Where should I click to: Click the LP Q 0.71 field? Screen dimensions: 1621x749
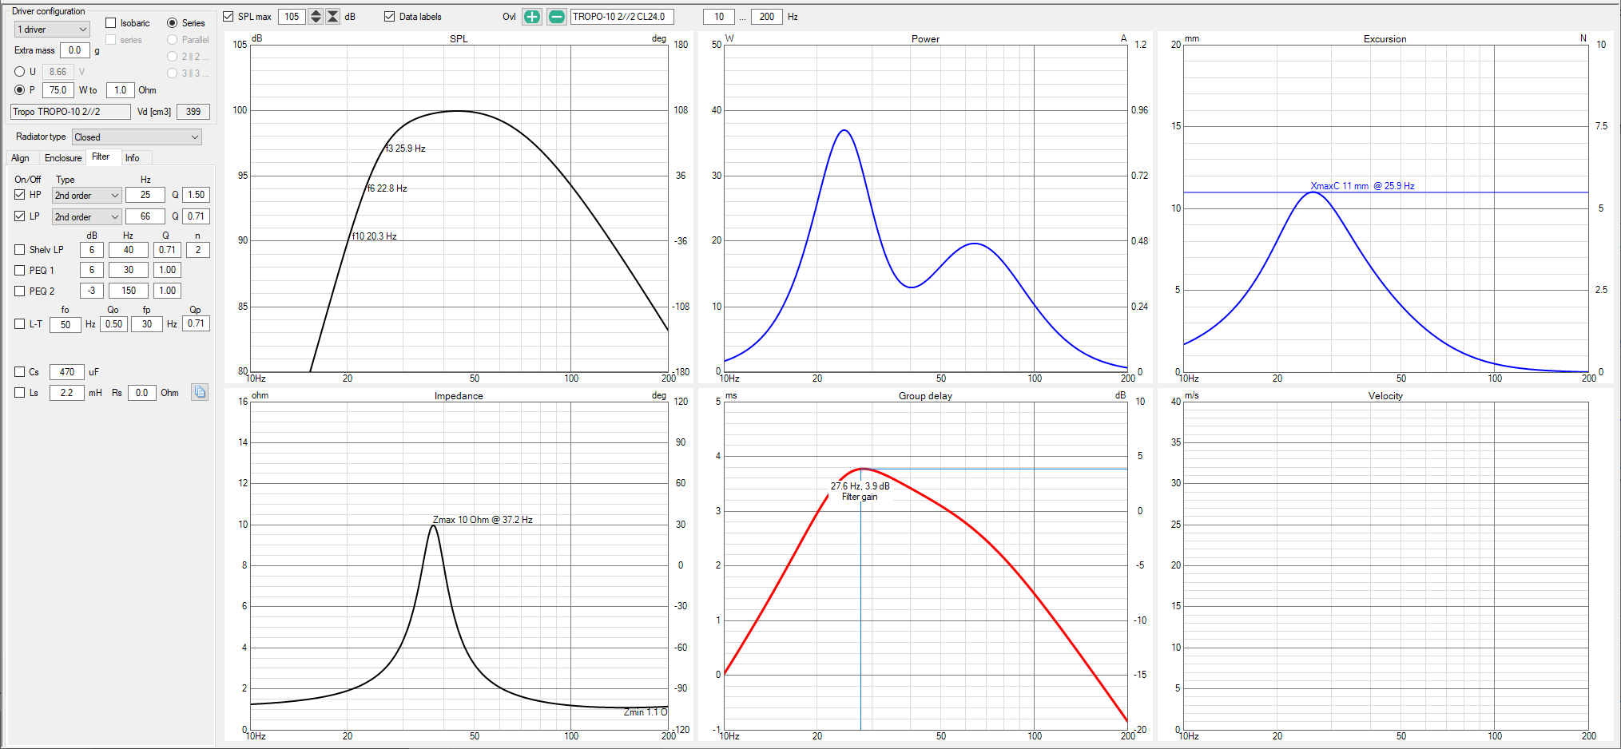pyautogui.click(x=197, y=216)
